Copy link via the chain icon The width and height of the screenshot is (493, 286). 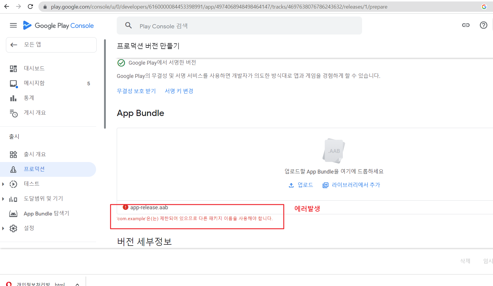[466, 25]
